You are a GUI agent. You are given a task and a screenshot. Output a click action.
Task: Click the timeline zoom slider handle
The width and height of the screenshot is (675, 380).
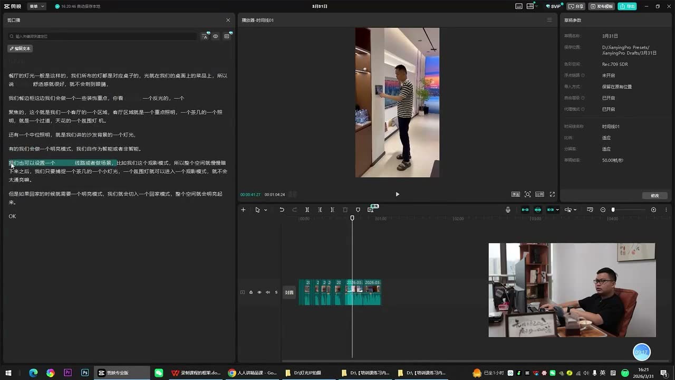click(613, 210)
